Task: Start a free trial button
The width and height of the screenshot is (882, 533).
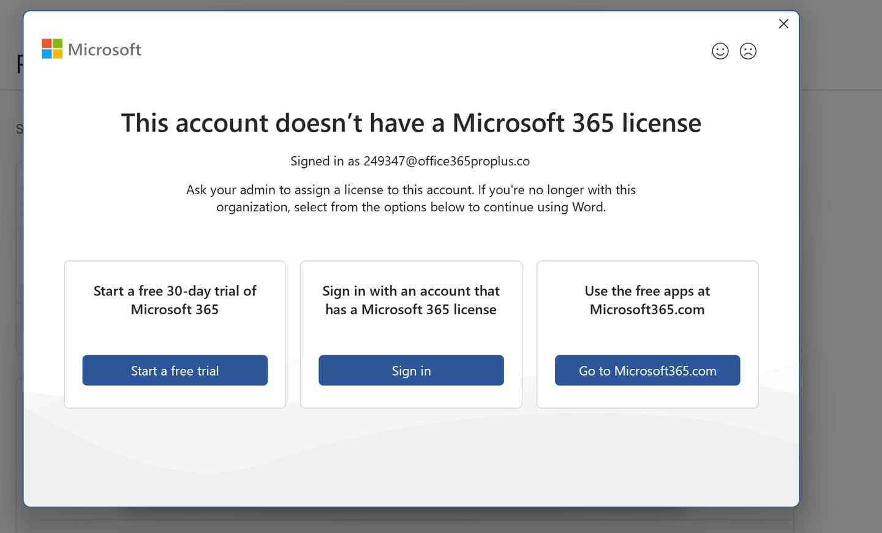Action: click(x=175, y=370)
